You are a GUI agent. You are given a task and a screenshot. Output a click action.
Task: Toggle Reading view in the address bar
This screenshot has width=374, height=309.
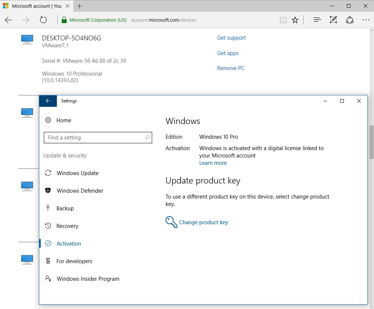283,20
